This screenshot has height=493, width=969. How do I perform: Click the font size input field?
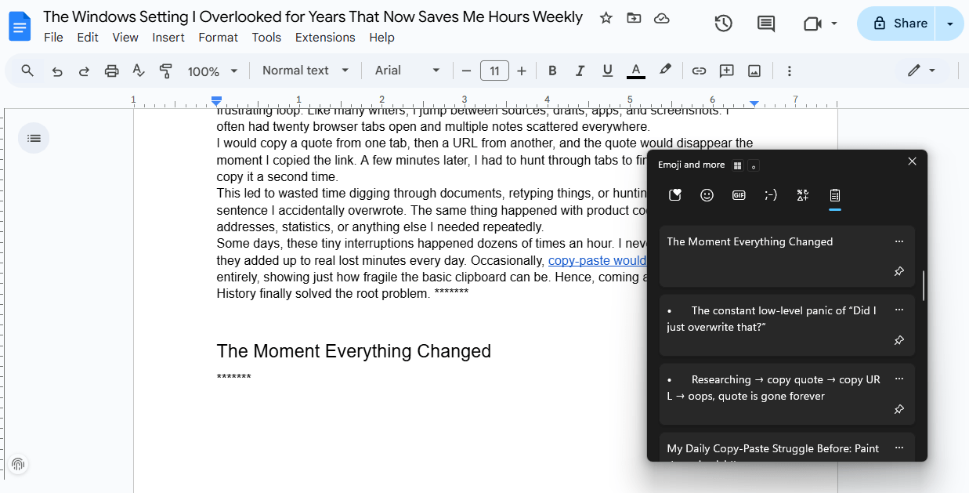[x=494, y=71]
